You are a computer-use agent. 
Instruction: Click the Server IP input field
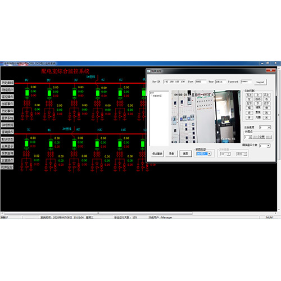coord(174,81)
